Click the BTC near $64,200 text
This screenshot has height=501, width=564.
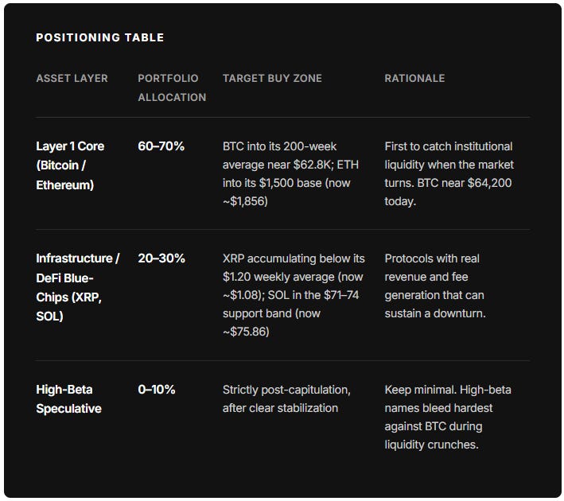tap(465, 183)
